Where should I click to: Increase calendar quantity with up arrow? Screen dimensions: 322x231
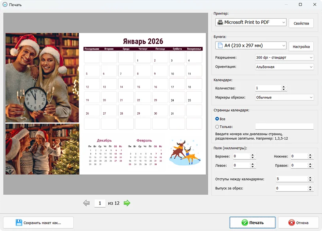click(x=283, y=87)
